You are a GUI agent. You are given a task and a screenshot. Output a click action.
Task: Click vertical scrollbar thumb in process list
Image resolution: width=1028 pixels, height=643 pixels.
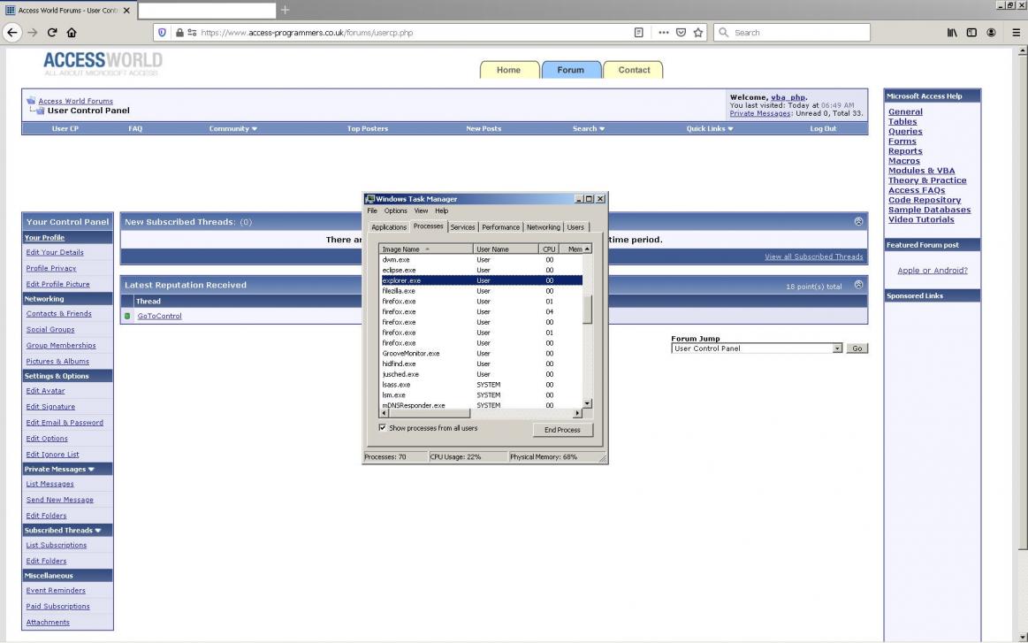588,310
